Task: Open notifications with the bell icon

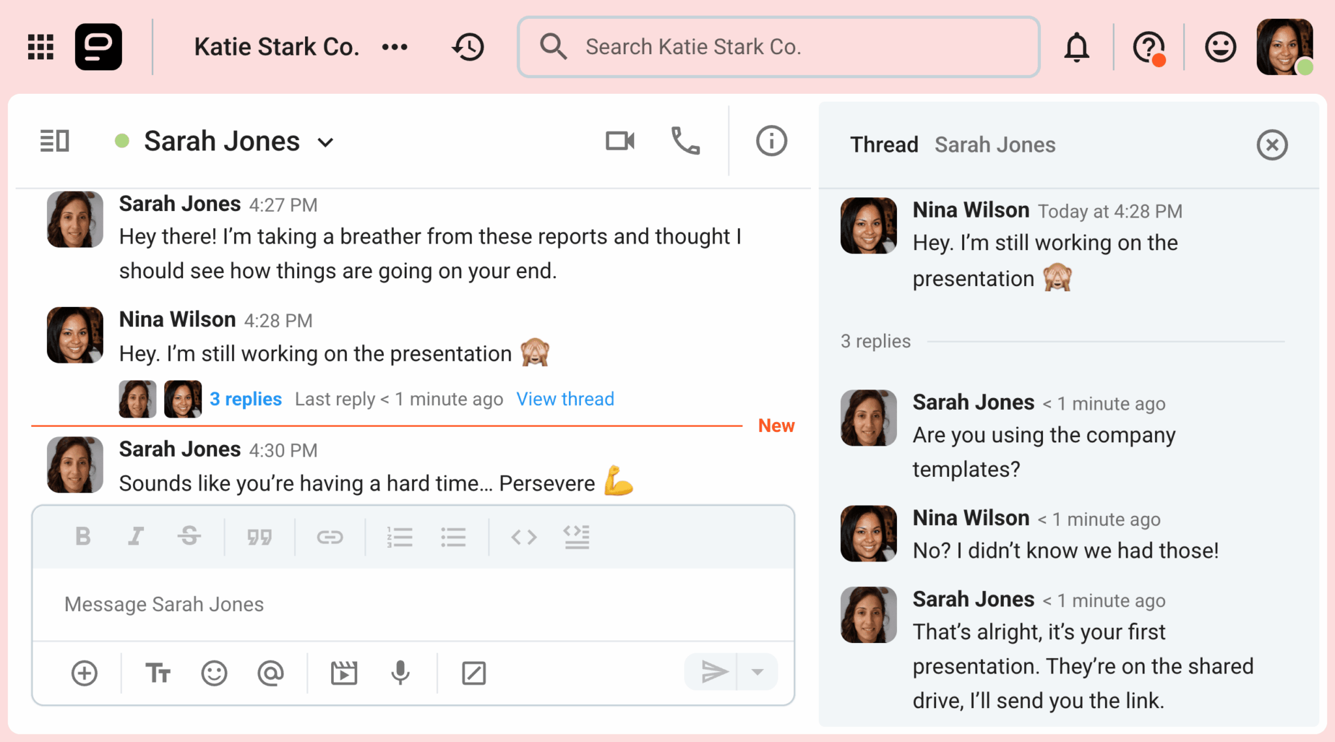Action: 1076,46
